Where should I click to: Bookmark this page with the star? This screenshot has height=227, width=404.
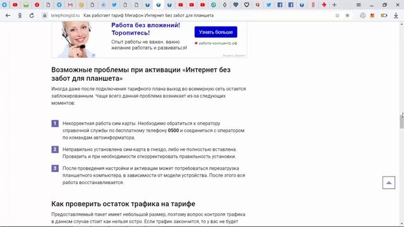click(347, 15)
